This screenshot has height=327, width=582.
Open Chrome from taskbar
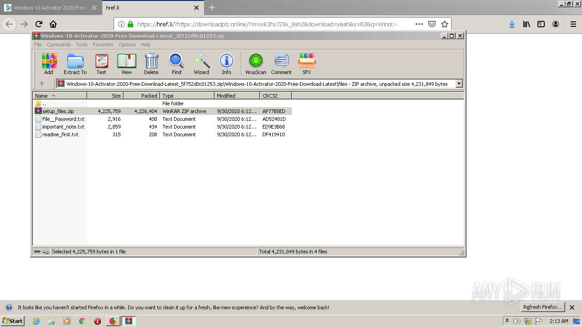click(82, 321)
